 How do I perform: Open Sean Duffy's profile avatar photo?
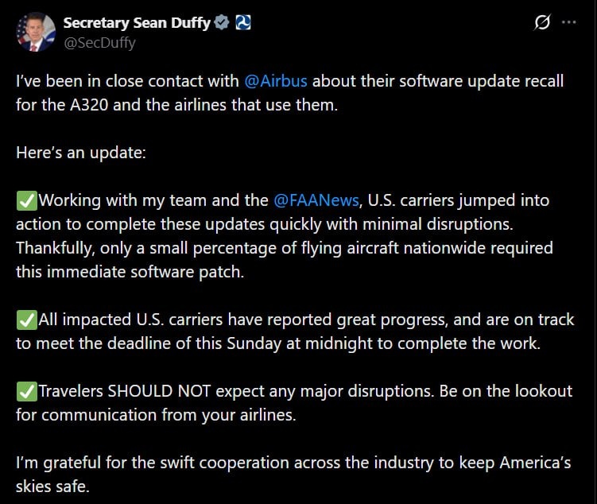(x=35, y=33)
